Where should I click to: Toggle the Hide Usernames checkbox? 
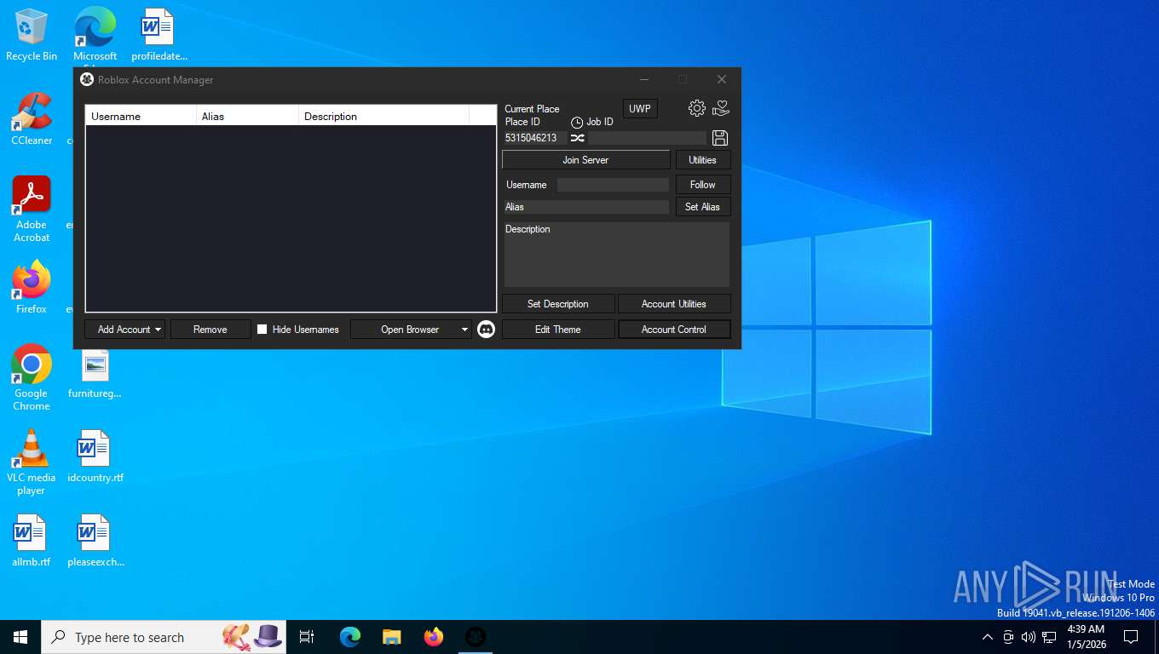click(x=262, y=330)
